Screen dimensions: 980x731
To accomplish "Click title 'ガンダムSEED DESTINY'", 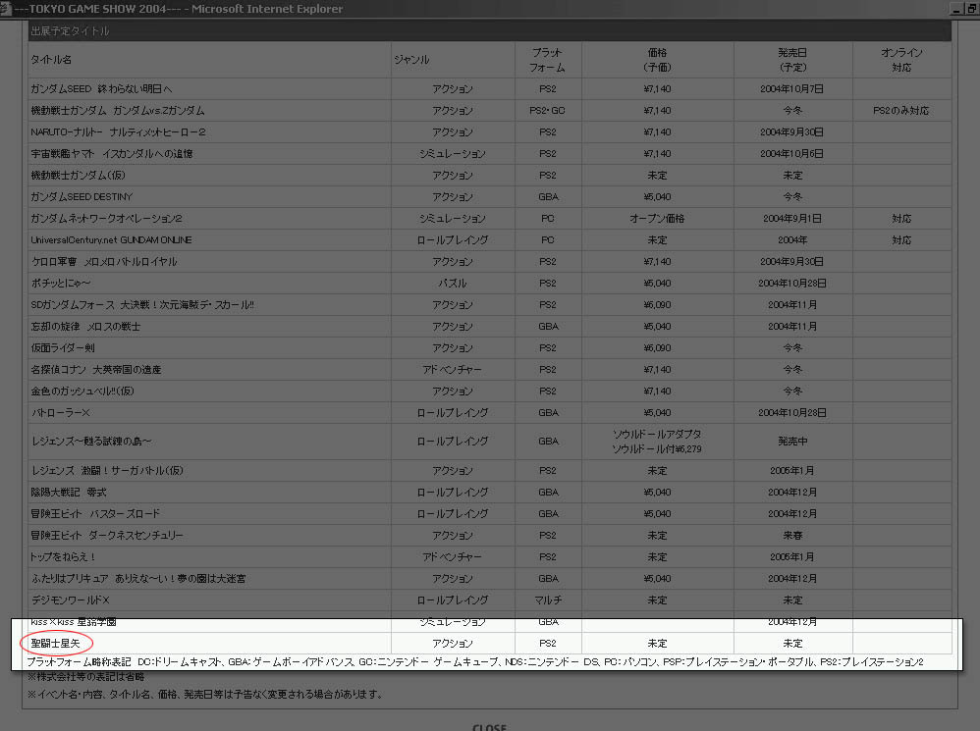I will (x=82, y=196).
